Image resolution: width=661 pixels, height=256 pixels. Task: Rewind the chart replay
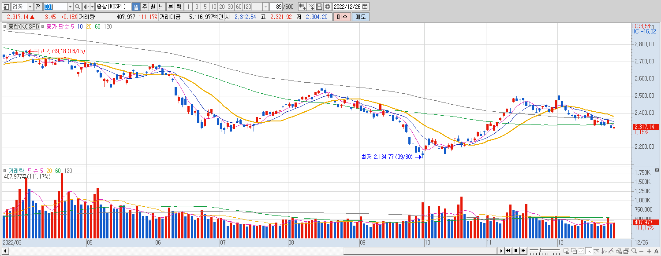(x=508, y=251)
